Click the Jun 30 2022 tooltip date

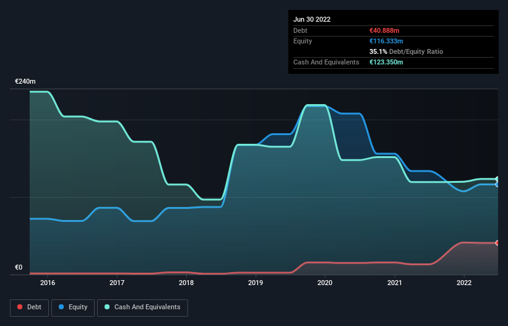(312, 19)
